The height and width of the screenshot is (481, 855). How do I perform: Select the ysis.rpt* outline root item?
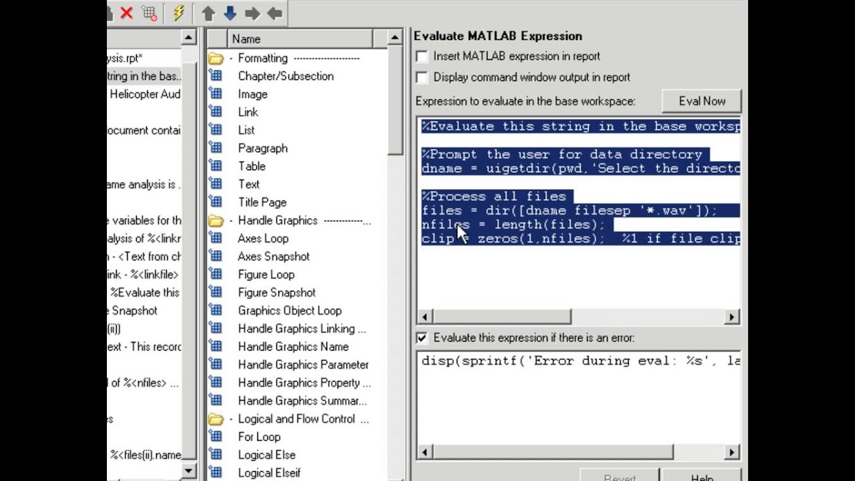pyautogui.click(x=125, y=58)
